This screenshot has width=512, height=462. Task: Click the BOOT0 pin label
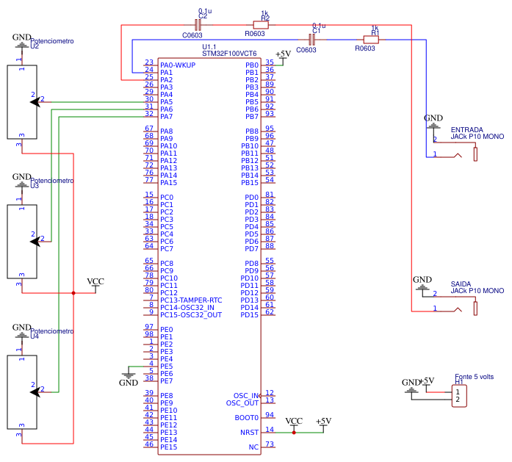click(247, 418)
